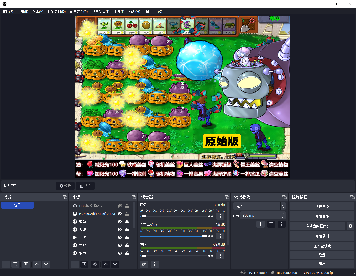
Task: Delete the selected source with trash icon
Action: tap(84, 264)
